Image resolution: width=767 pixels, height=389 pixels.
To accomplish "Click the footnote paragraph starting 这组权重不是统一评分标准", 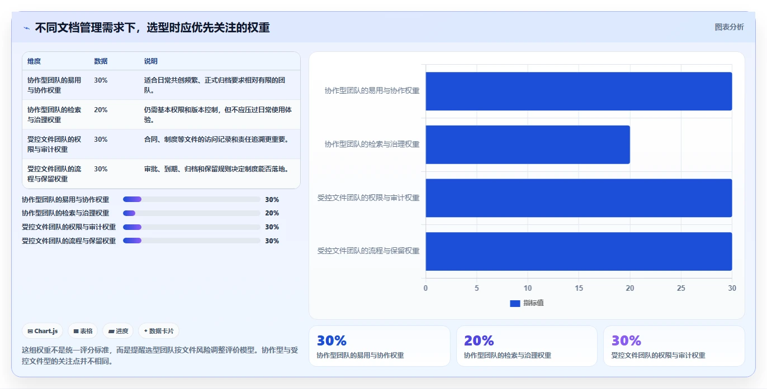I will pyautogui.click(x=160, y=356).
